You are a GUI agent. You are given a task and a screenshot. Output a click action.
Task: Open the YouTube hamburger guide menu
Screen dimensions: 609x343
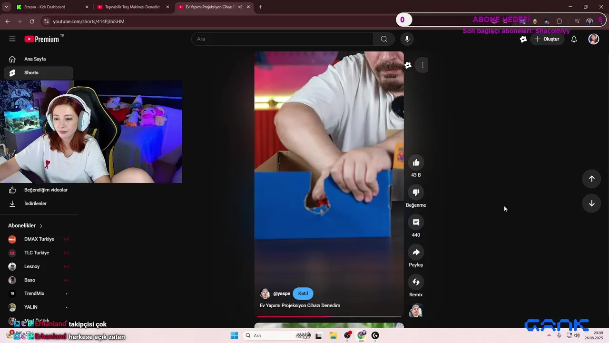[12, 39]
